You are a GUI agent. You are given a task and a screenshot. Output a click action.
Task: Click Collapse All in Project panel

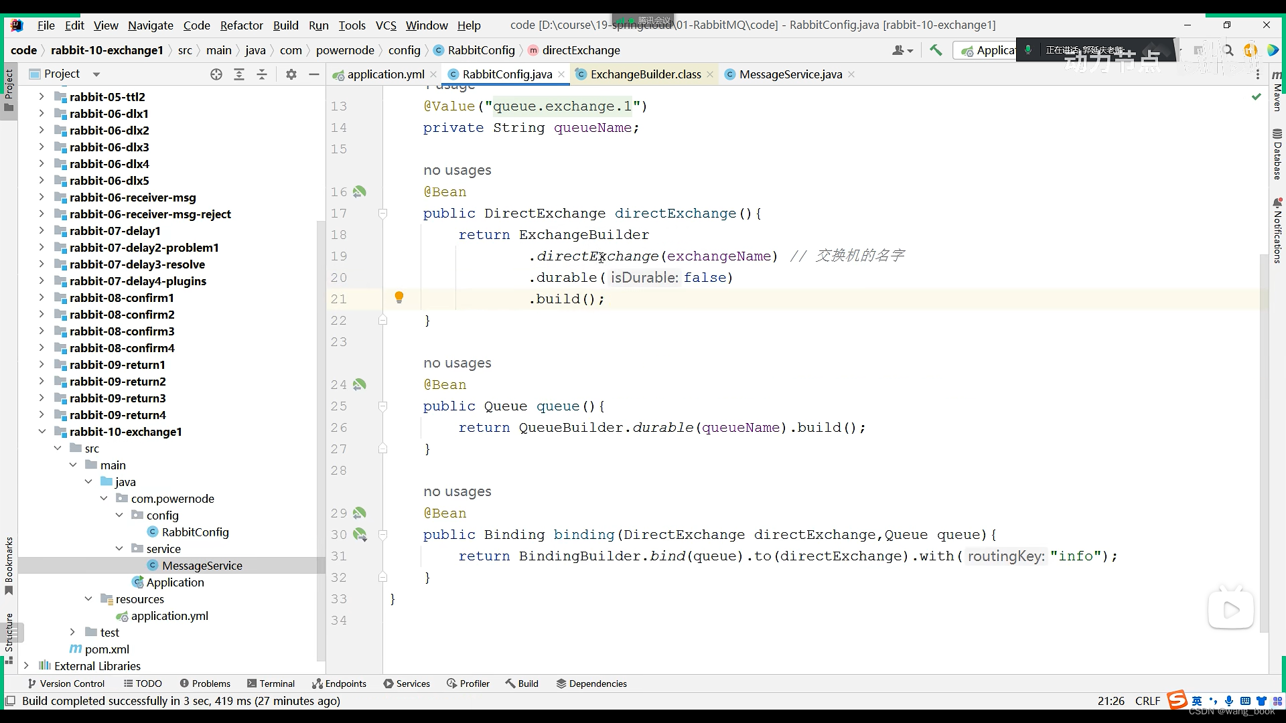click(262, 74)
